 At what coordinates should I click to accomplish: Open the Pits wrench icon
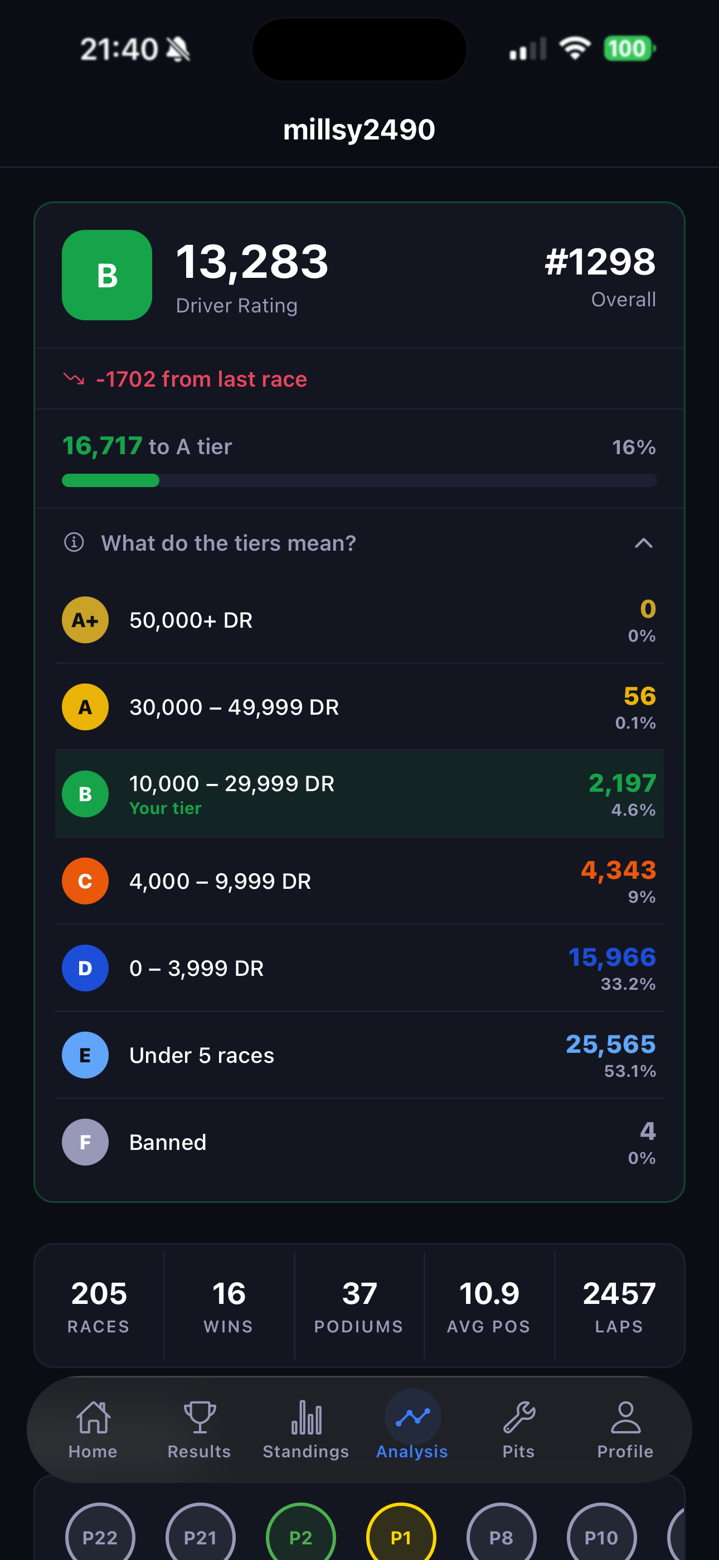(519, 1417)
